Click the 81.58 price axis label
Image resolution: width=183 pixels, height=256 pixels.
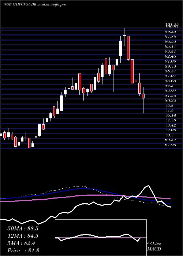pos(171,96)
